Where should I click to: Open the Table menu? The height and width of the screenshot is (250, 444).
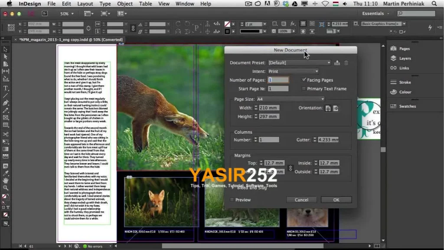(x=146, y=3)
